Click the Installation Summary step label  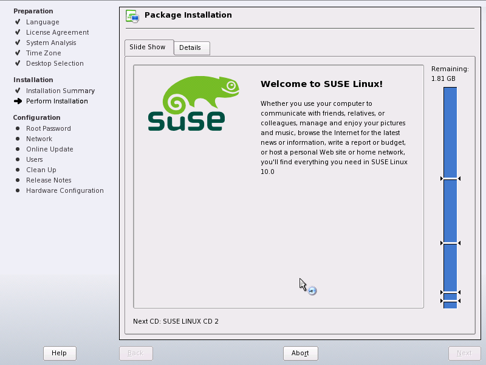[x=60, y=91]
